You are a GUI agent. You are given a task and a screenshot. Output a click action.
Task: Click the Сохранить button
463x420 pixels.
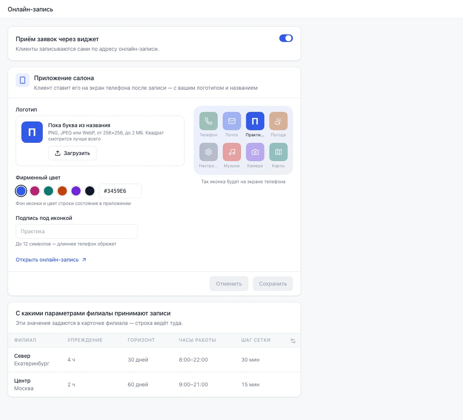[x=273, y=284]
